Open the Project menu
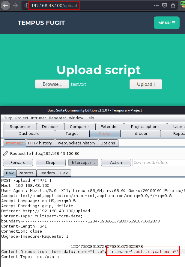The image size is (185, 267). point(22,118)
